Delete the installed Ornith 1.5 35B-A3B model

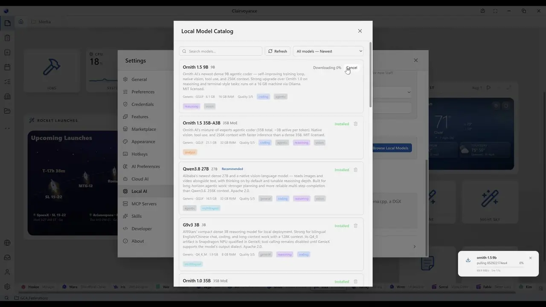[x=355, y=124]
